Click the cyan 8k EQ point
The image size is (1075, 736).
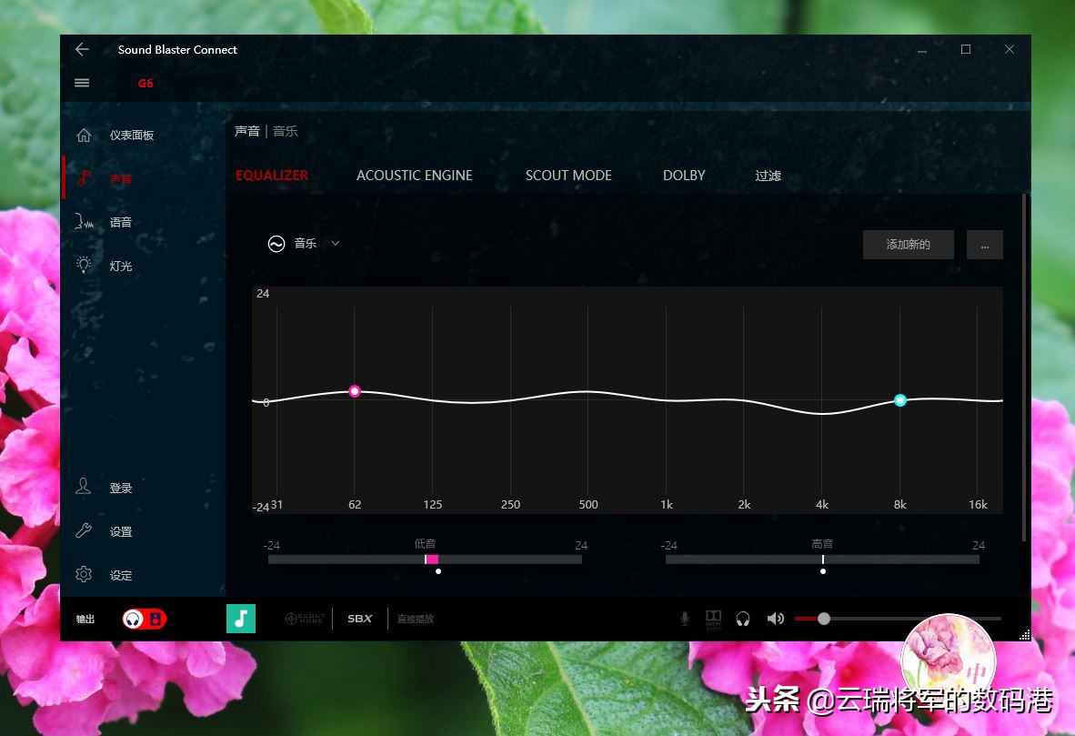(900, 400)
